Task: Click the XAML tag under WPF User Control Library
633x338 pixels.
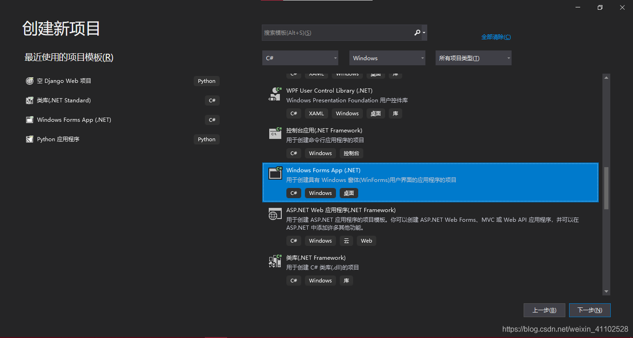Action: (316, 113)
